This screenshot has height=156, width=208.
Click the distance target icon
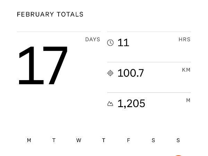(110, 73)
